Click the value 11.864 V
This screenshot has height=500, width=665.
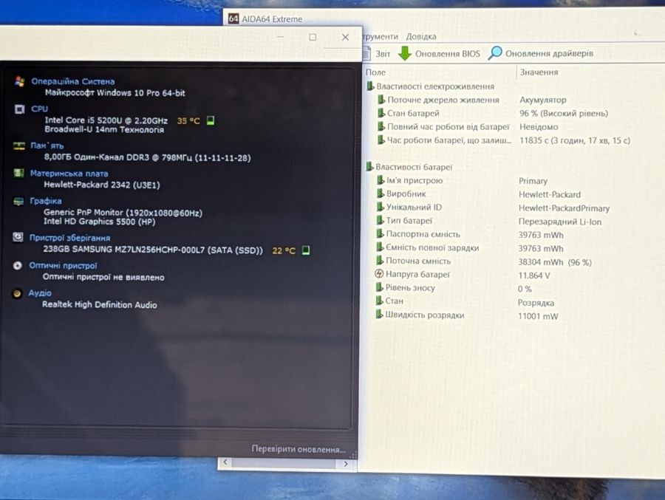coord(534,275)
